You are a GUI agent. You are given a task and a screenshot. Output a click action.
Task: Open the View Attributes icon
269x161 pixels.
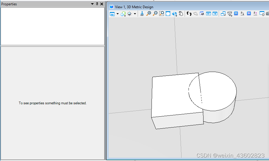point(112,14)
